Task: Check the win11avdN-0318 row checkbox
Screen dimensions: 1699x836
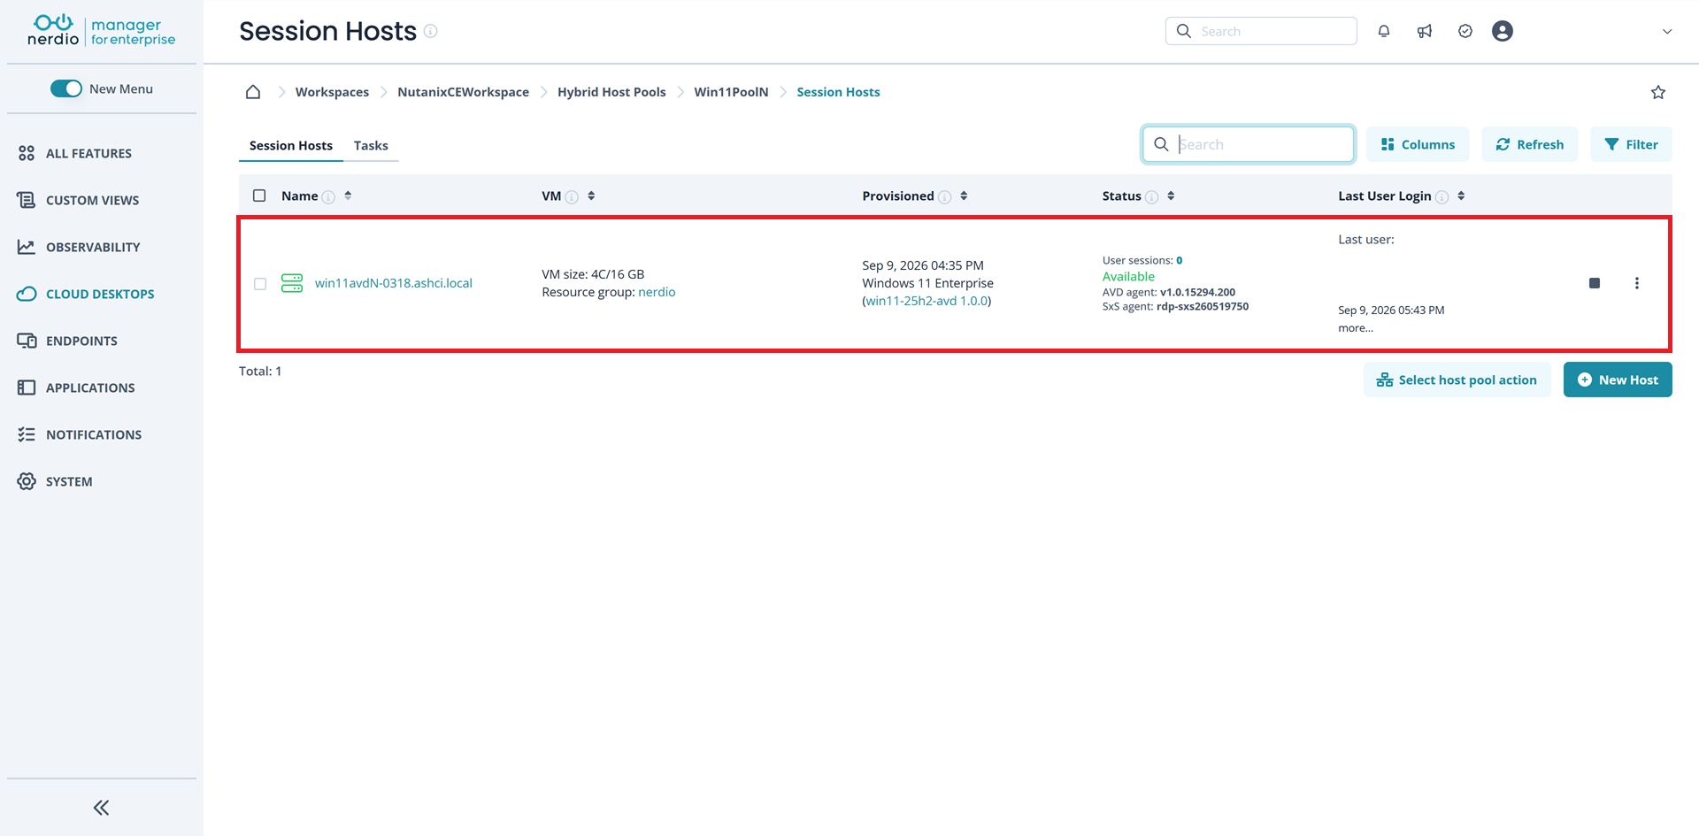Action: point(260,284)
